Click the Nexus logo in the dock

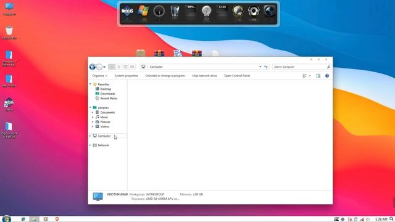[x=127, y=11]
